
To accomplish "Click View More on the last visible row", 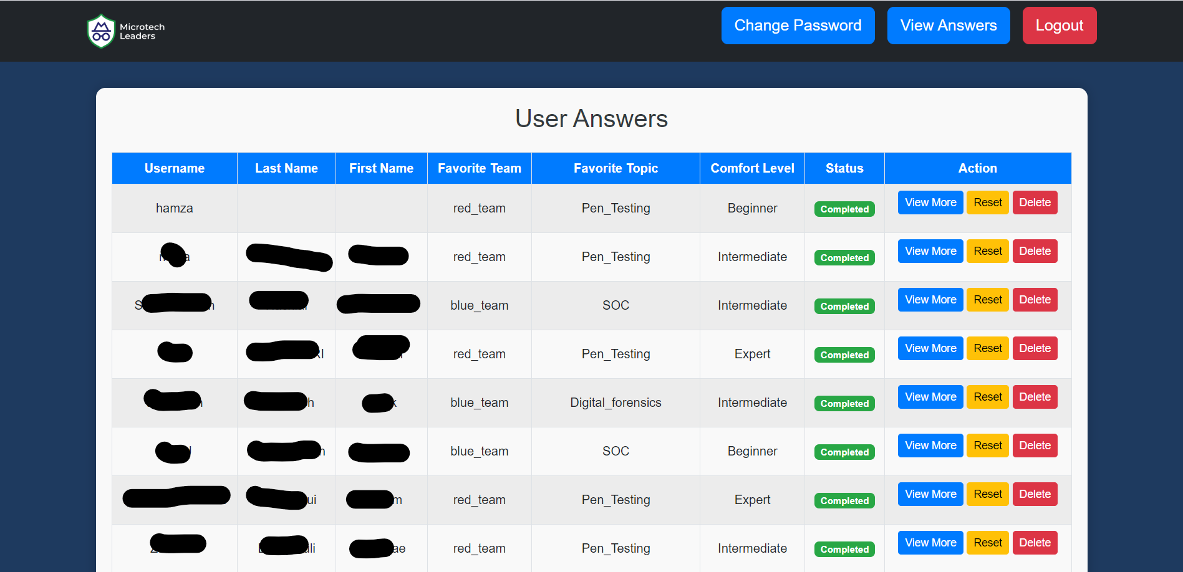I will coord(930,542).
